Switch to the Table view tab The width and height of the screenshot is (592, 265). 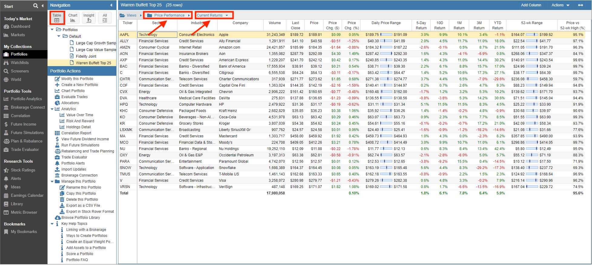point(57,18)
